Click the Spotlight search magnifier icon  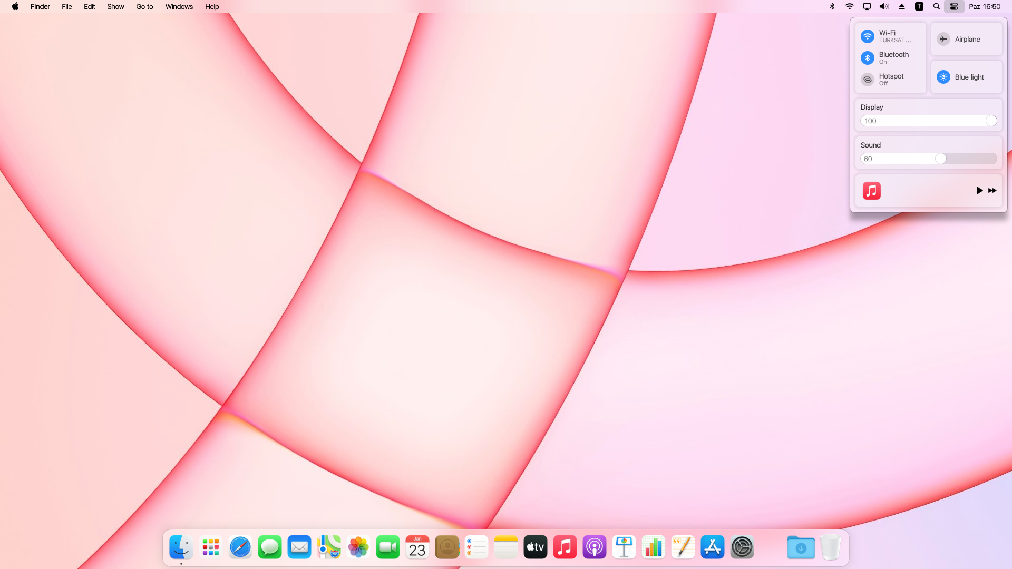point(937,7)
